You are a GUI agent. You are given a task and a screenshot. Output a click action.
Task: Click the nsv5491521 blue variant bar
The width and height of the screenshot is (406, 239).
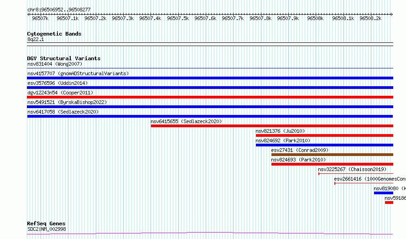pos(210,107)
